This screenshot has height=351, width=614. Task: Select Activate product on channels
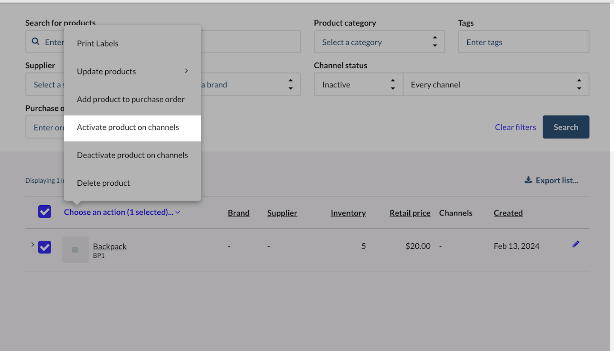coord(128,127)
